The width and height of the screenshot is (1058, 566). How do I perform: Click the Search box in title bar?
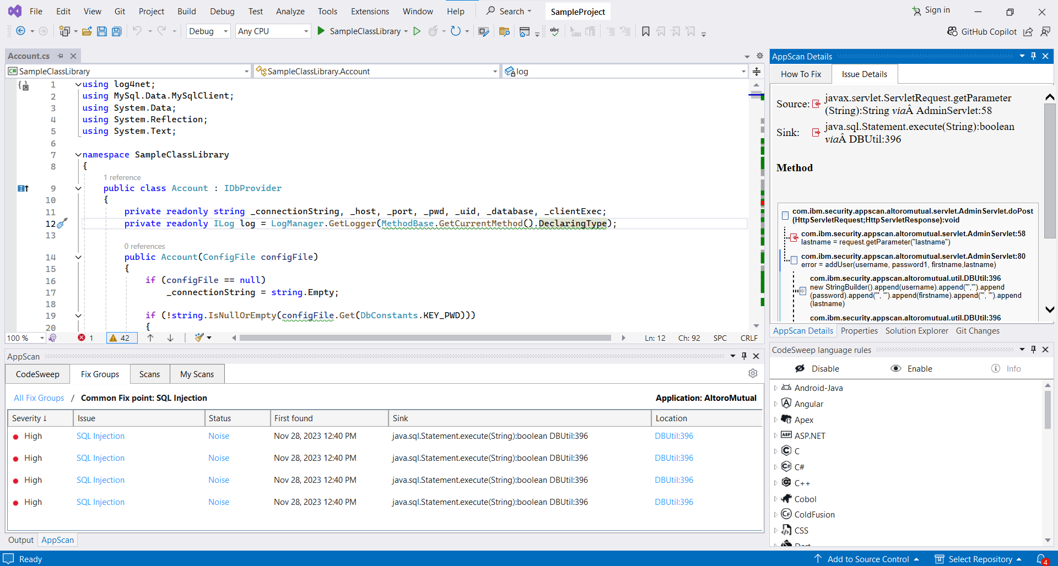tap(508, 11)
